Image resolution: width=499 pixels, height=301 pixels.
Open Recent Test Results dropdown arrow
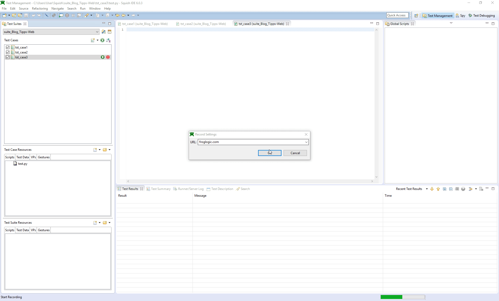coord(427,189)
